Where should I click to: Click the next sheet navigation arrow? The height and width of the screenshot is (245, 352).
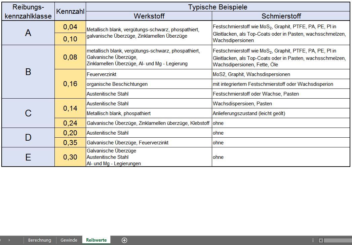point(9,240)
